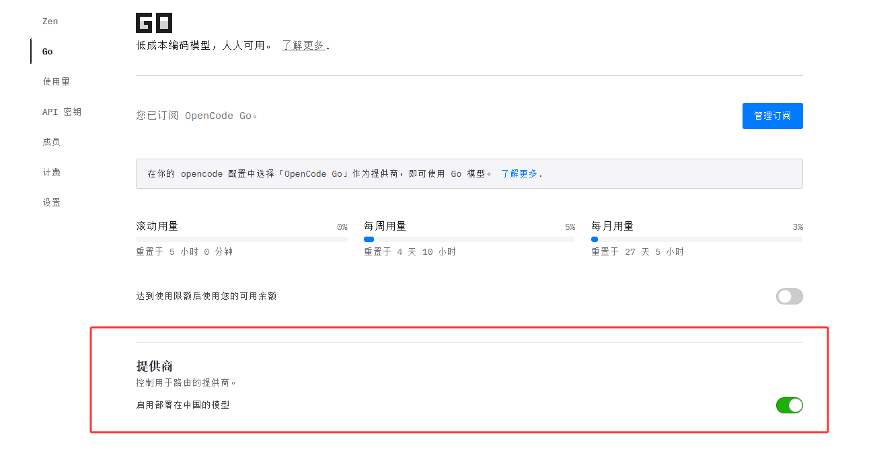873x449 pixels.
Task: Click the 每周用量 label
Action: point(385,227)
